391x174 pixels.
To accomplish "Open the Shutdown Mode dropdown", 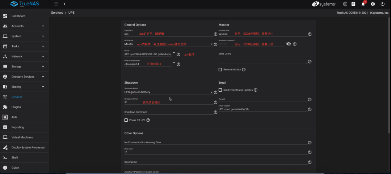I will (169, 92).
